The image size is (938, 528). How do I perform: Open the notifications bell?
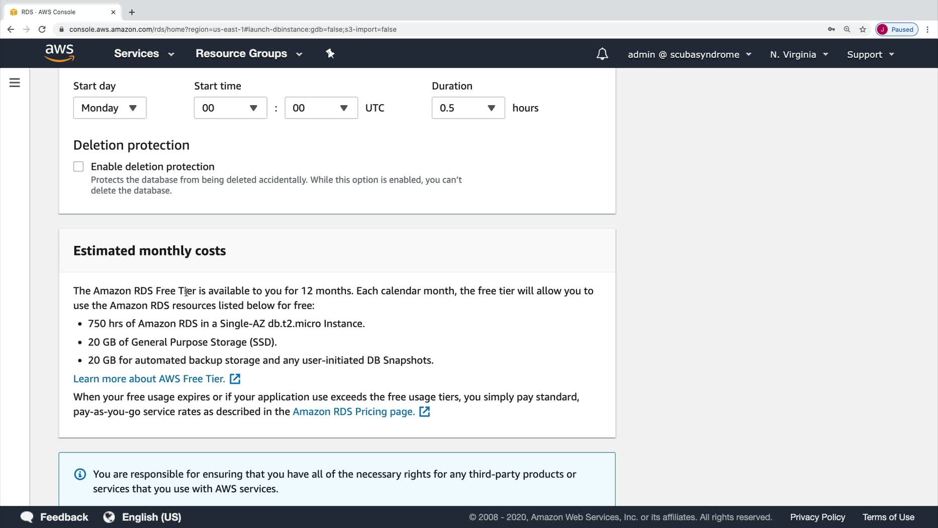click(x=602, y=54)
